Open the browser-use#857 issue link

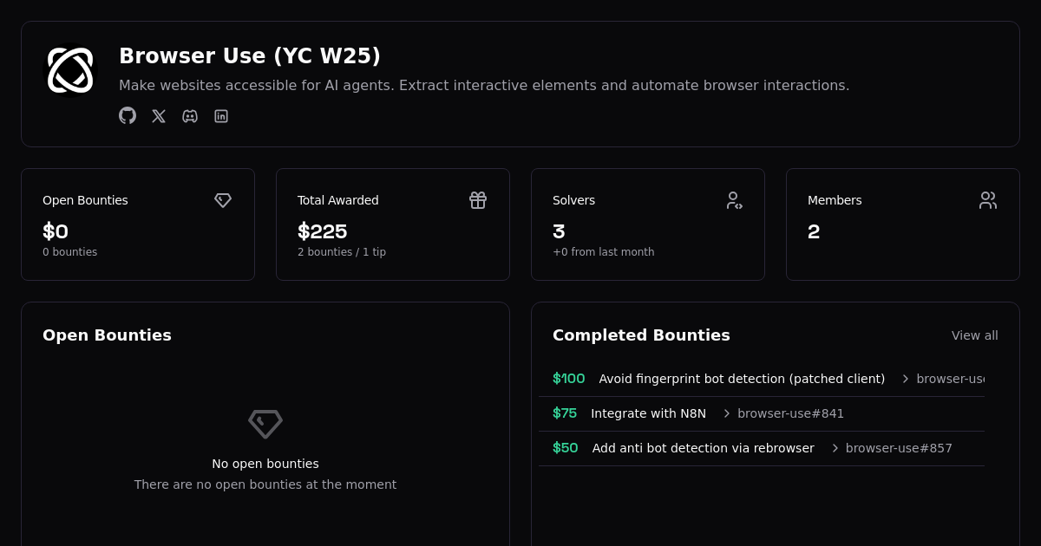(899, 448)
